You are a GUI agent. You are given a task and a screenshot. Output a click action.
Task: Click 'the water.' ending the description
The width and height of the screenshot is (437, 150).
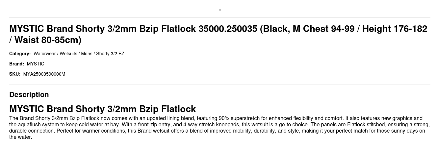(20, 137)
